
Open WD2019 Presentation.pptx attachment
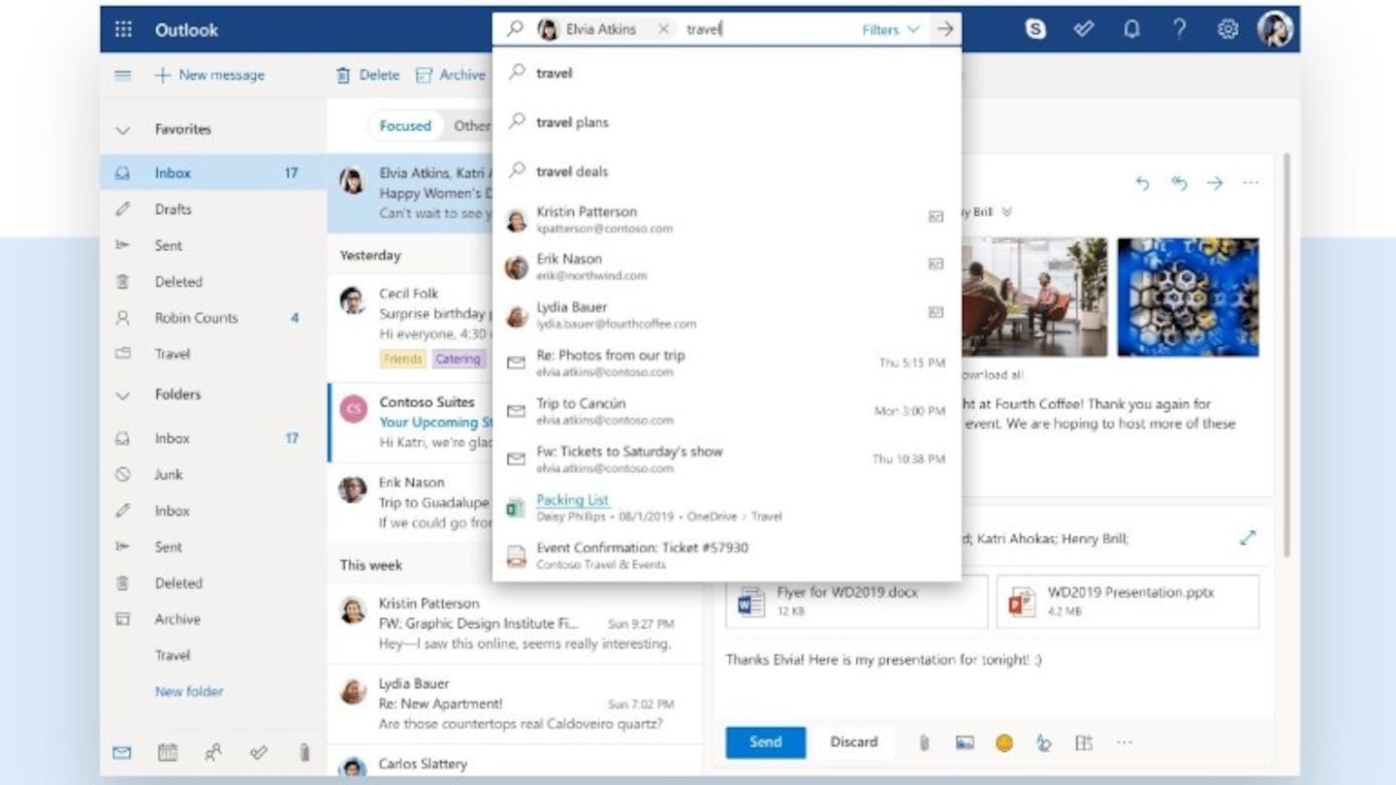coord(1127,602)
